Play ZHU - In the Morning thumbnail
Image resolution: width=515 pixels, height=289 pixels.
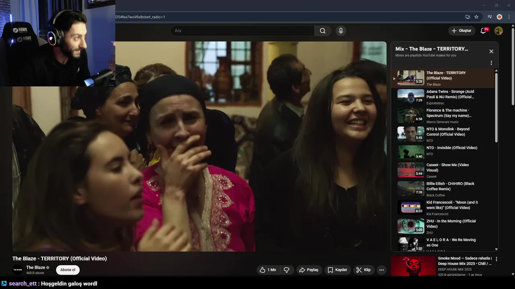[x=411, y=226]
